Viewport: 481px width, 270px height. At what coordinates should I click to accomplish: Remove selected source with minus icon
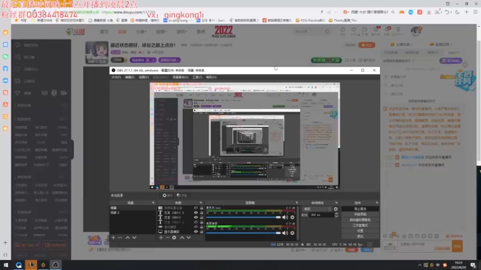point(167,238)
